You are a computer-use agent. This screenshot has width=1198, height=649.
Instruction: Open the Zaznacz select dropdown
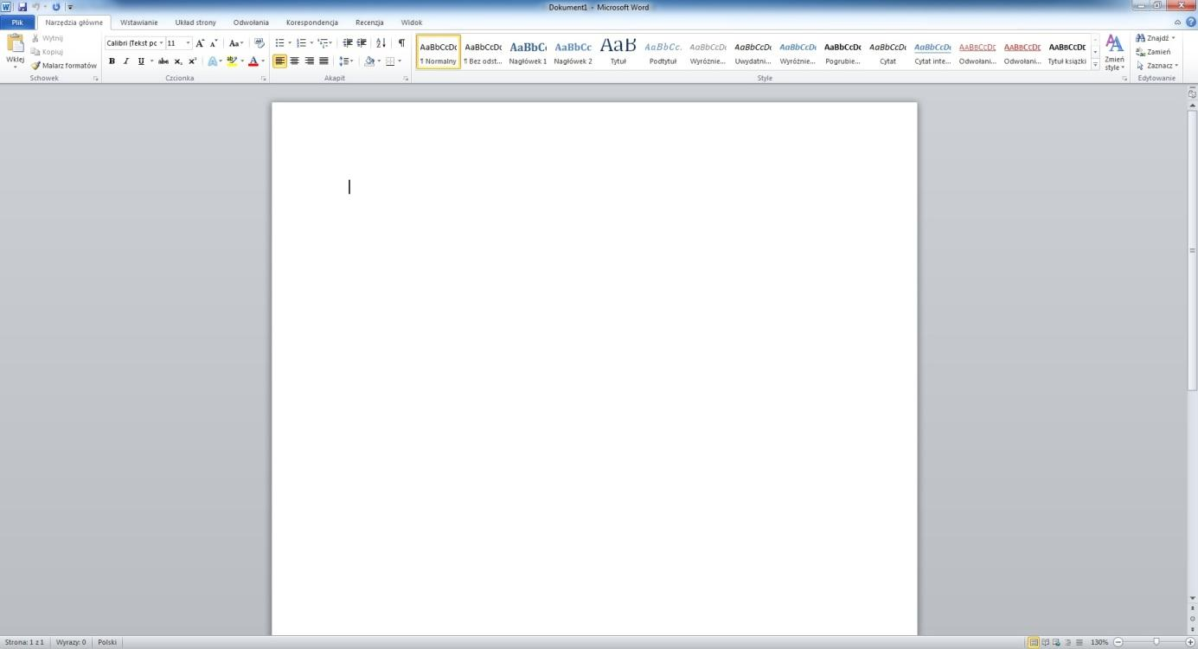pyautogui.click(x=1157, y=66)
